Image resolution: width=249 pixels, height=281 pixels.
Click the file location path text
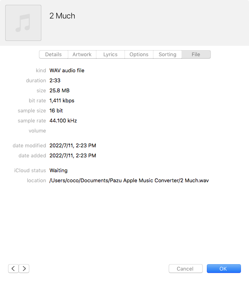(x=129, y=181)
